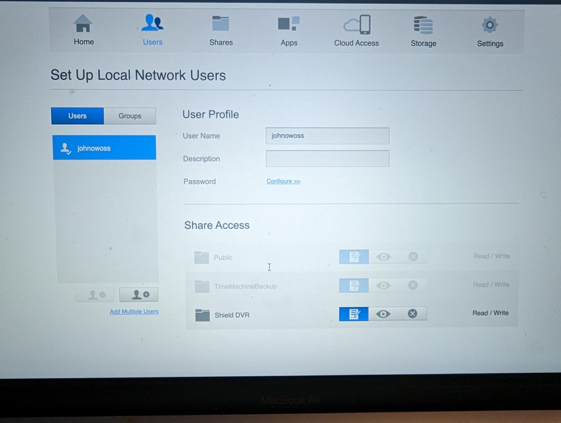Click the add user icon button
Viewport: 561px width, 423px height.
(139, 294)
